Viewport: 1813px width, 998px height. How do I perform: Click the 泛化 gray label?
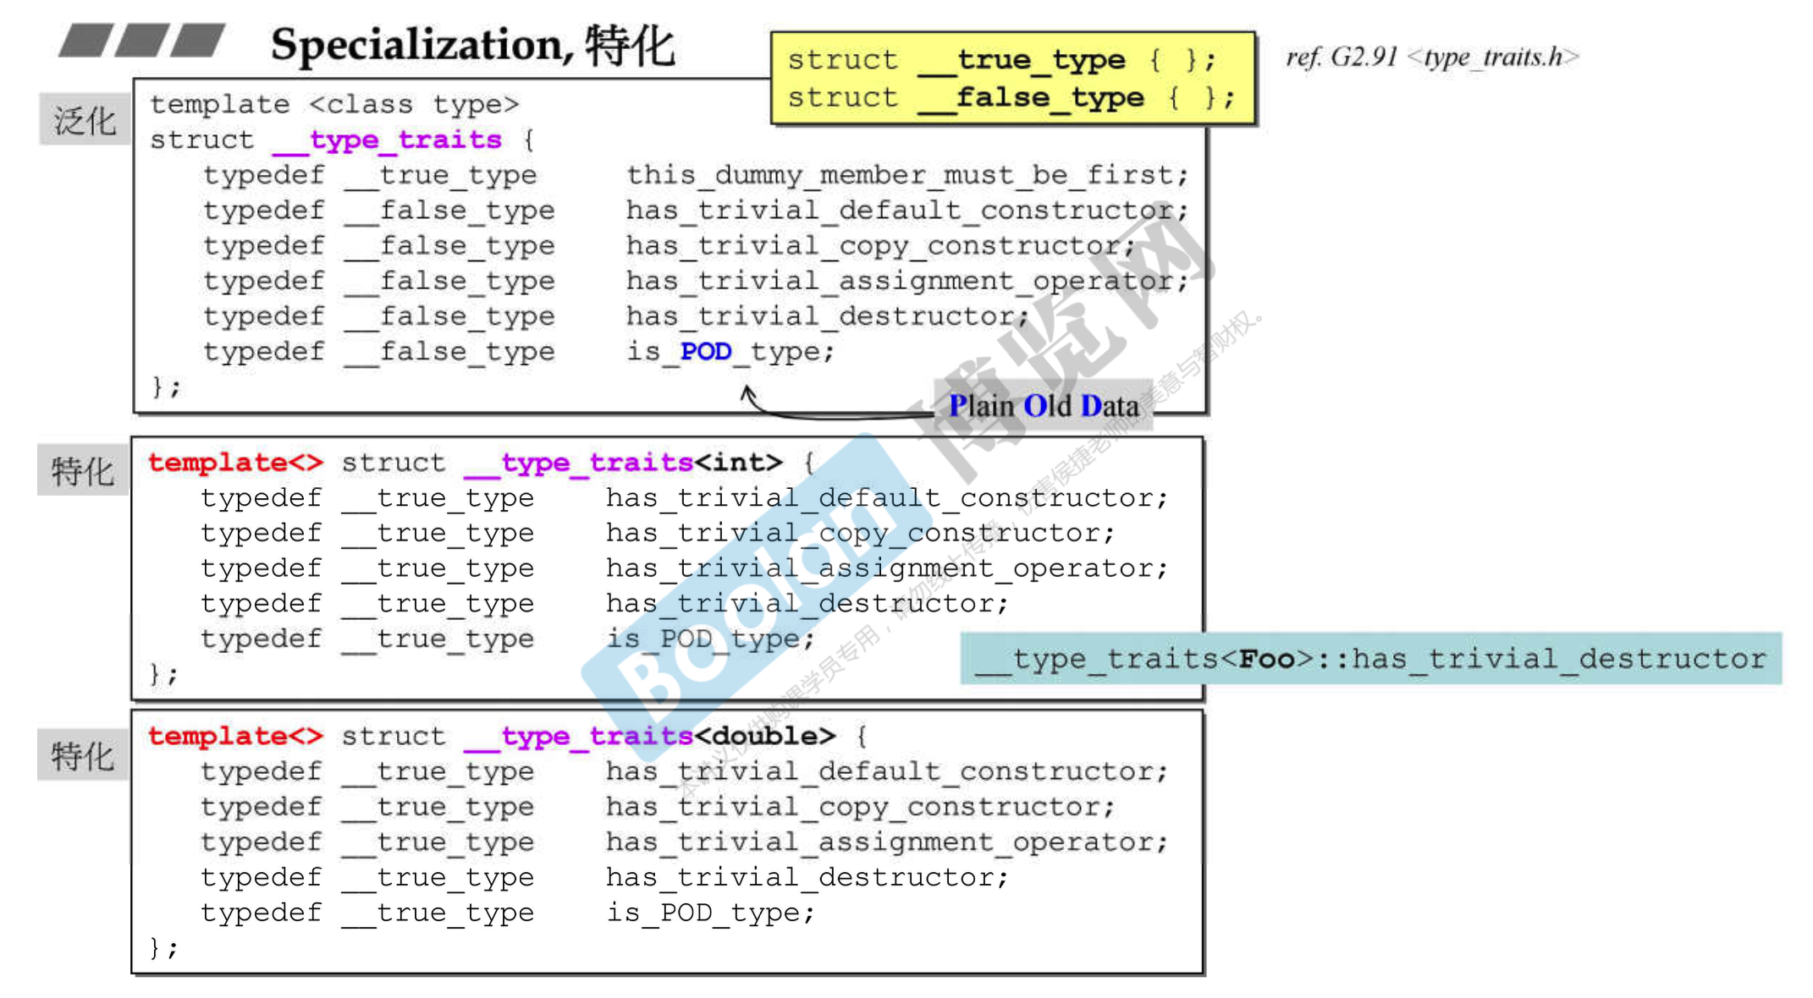point(84,120)
